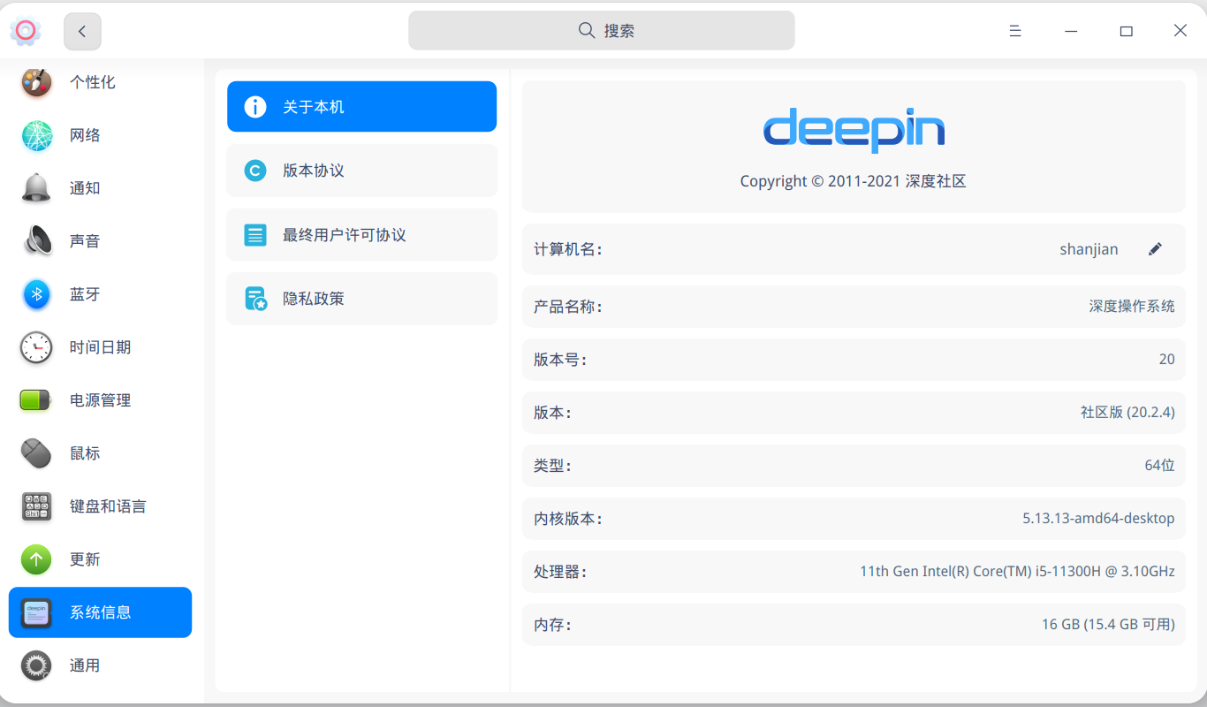Viewport: 1207px width, 707px height.
Task: Open General (通用) gear icon
Action: click(x=36, y=665)
